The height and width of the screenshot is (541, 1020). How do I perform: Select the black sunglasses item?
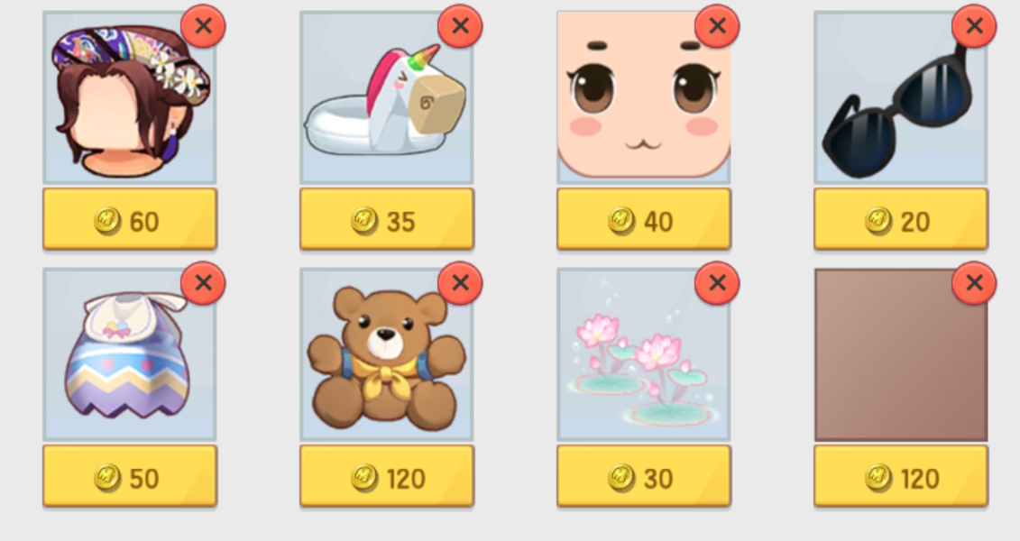900,97
